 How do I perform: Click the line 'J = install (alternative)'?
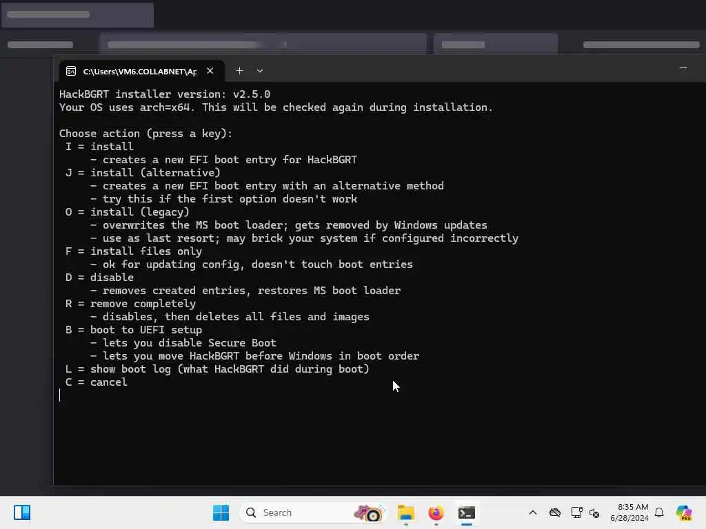click(143, 173)
